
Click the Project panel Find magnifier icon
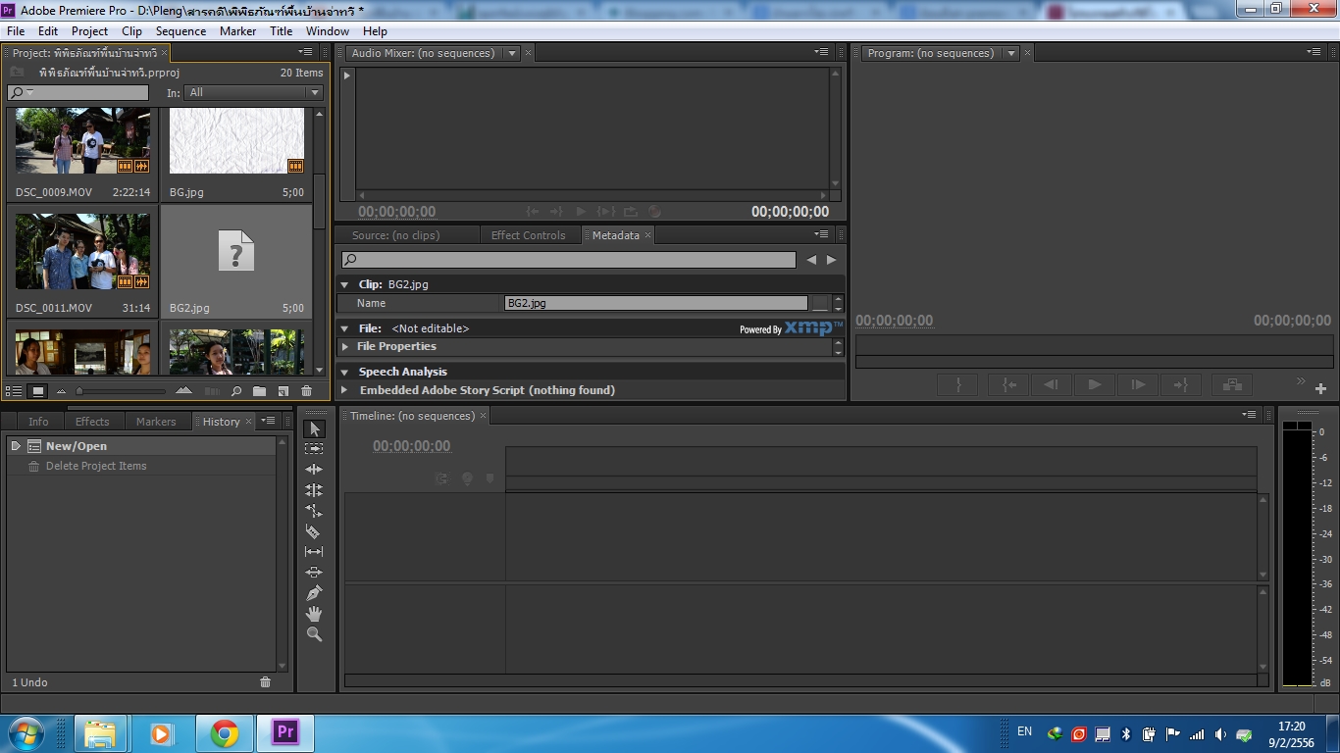pyautogui.click(x=236, y=391)
